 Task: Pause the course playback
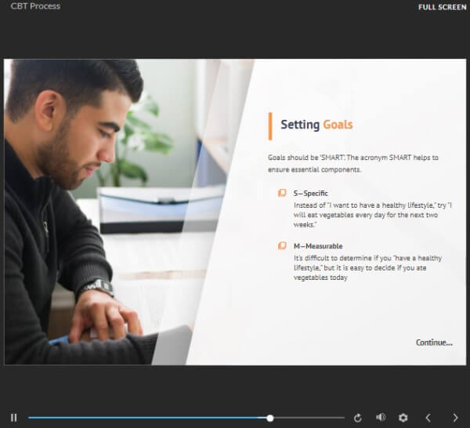[x=13, y=418]
